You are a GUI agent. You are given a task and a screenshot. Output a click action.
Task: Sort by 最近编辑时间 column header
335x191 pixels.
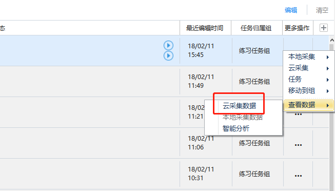click(205, 28)
